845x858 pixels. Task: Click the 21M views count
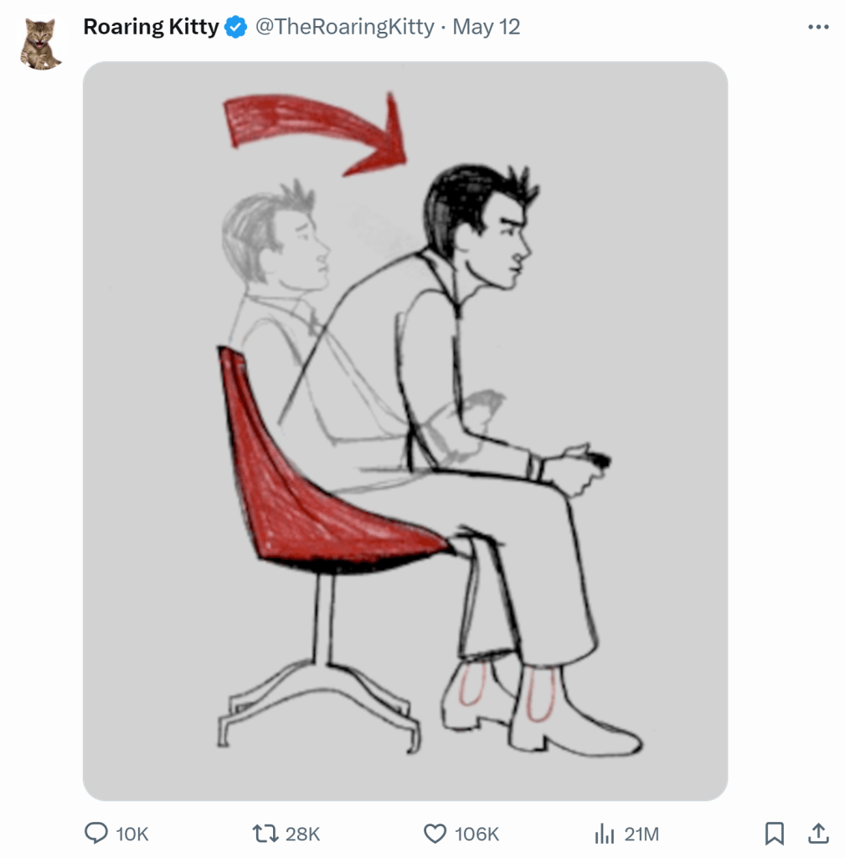click(x=641, y=834)
